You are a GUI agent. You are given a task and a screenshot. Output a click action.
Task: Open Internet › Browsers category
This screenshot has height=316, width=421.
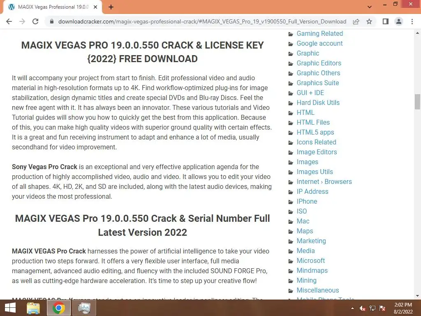click(324, 181)
